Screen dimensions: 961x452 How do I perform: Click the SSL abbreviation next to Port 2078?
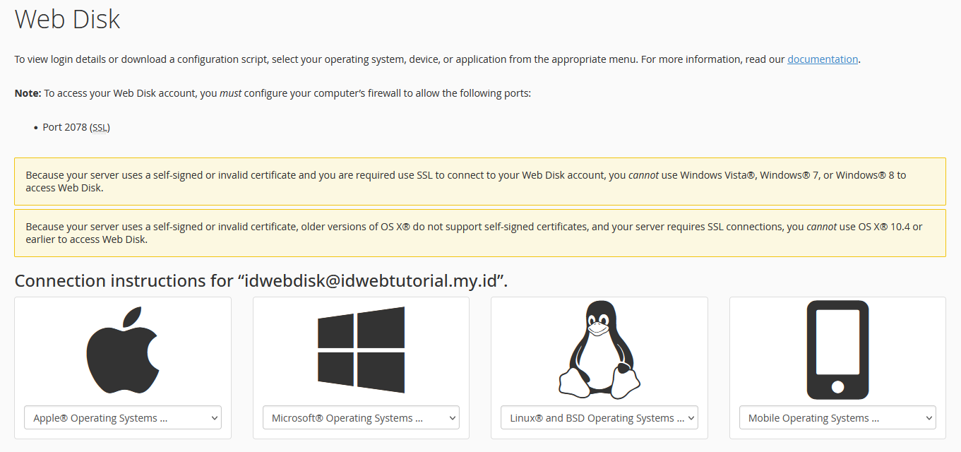tap(100, 127)
